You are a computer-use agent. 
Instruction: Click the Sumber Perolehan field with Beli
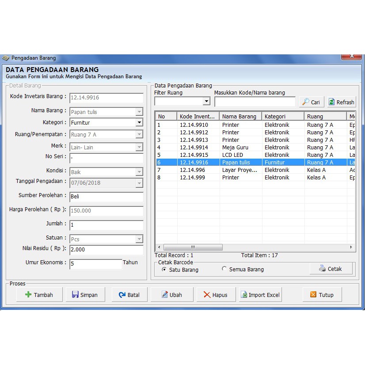[106, 197]
